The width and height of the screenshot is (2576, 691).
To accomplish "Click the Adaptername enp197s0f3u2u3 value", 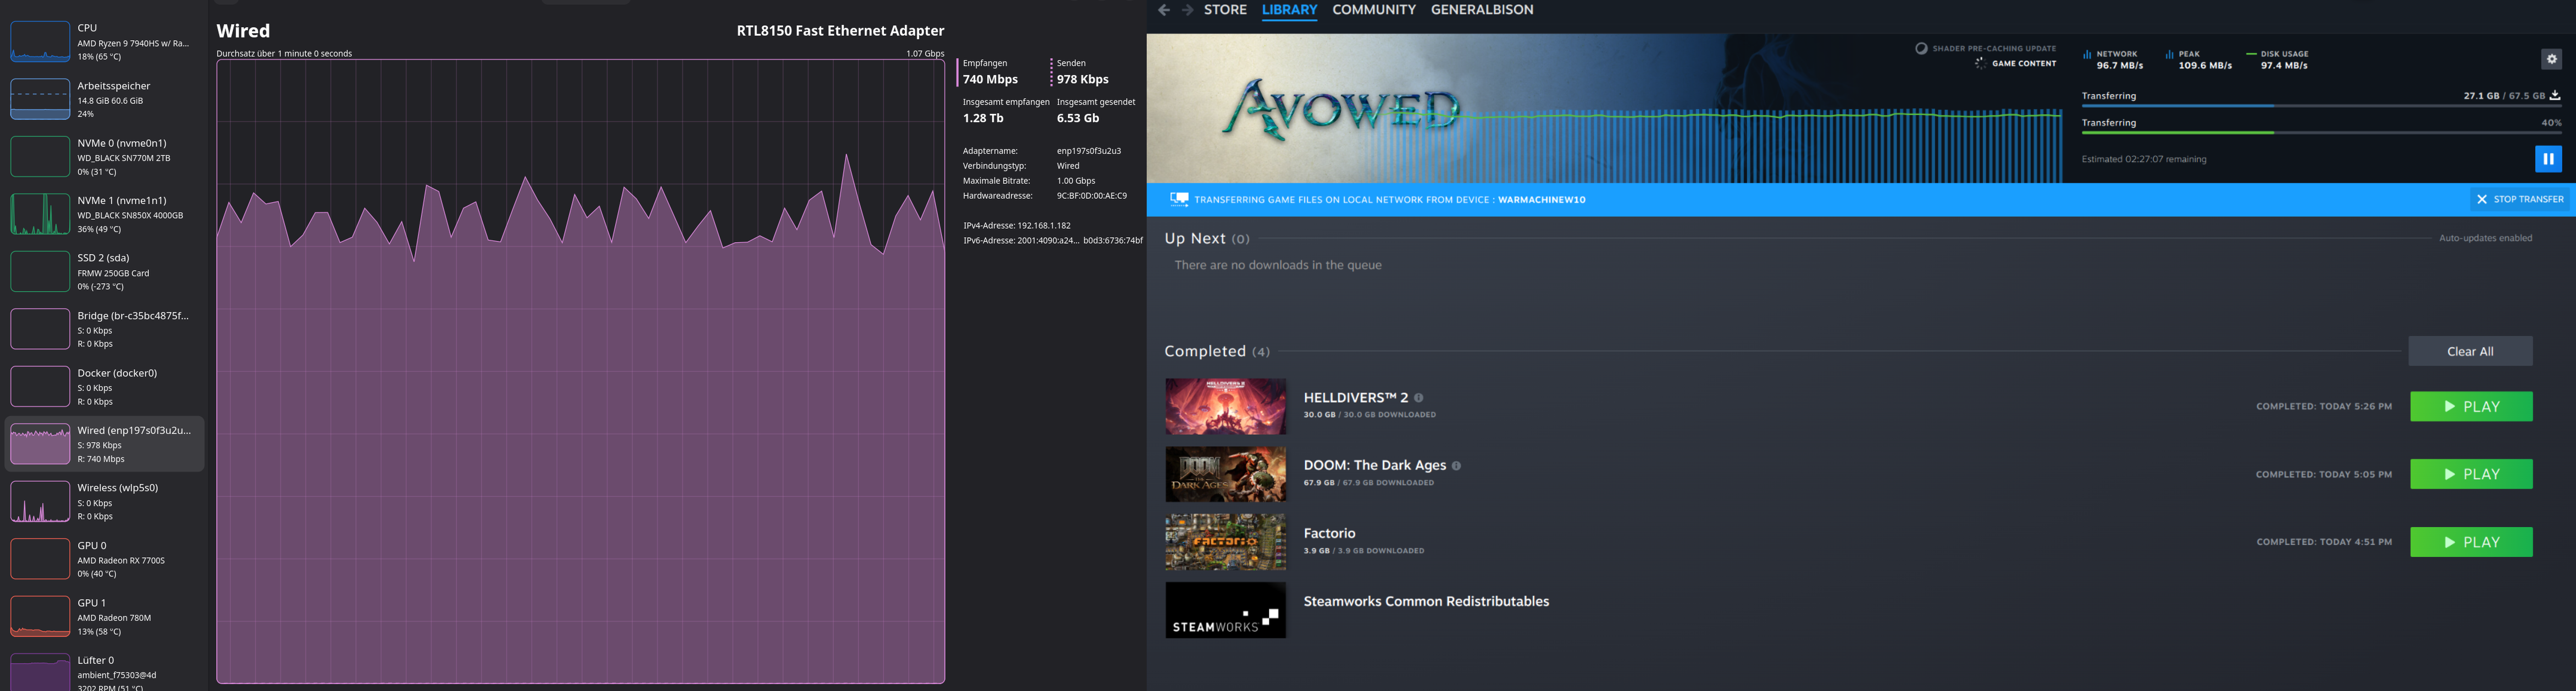I will (x=1088, y=151).
